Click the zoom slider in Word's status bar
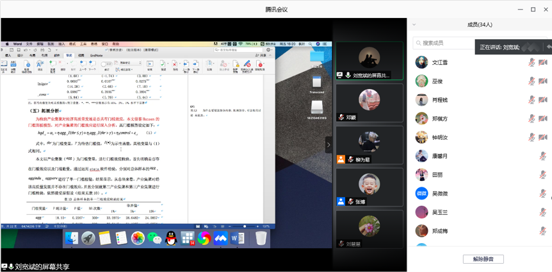 244,226
